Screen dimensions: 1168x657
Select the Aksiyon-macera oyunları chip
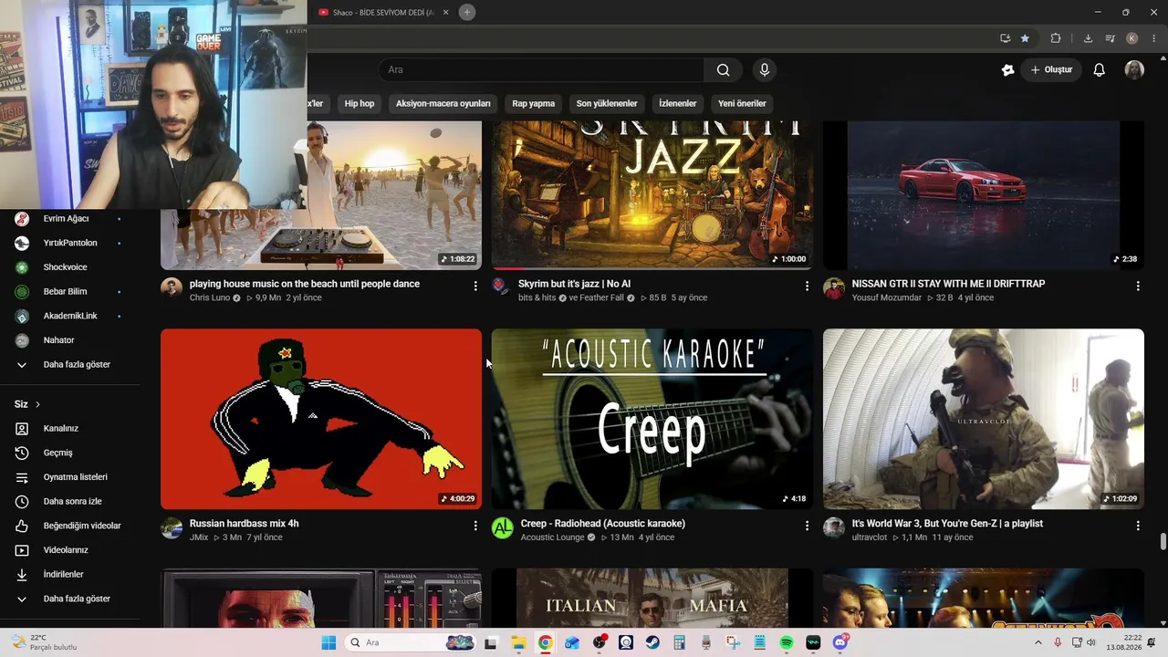(443, 104)
